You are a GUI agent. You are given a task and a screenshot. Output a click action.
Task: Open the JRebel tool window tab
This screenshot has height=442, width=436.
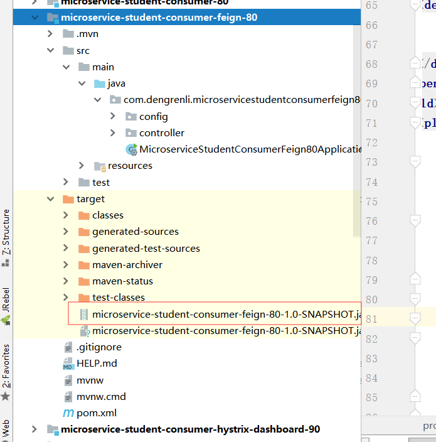[6, 299]
